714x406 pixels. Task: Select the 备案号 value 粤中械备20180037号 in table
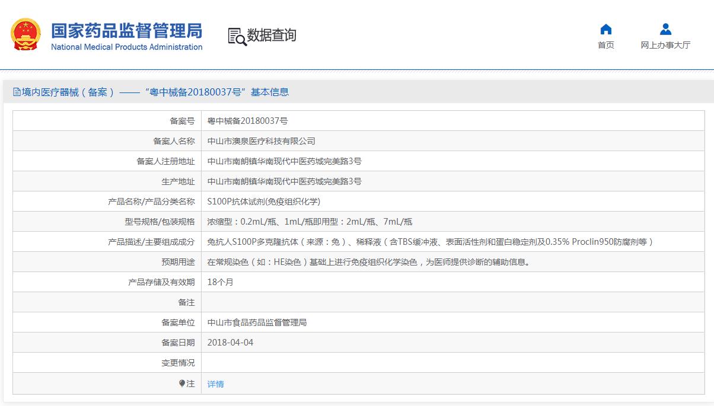pyautogui.click(x=247, y=121)
